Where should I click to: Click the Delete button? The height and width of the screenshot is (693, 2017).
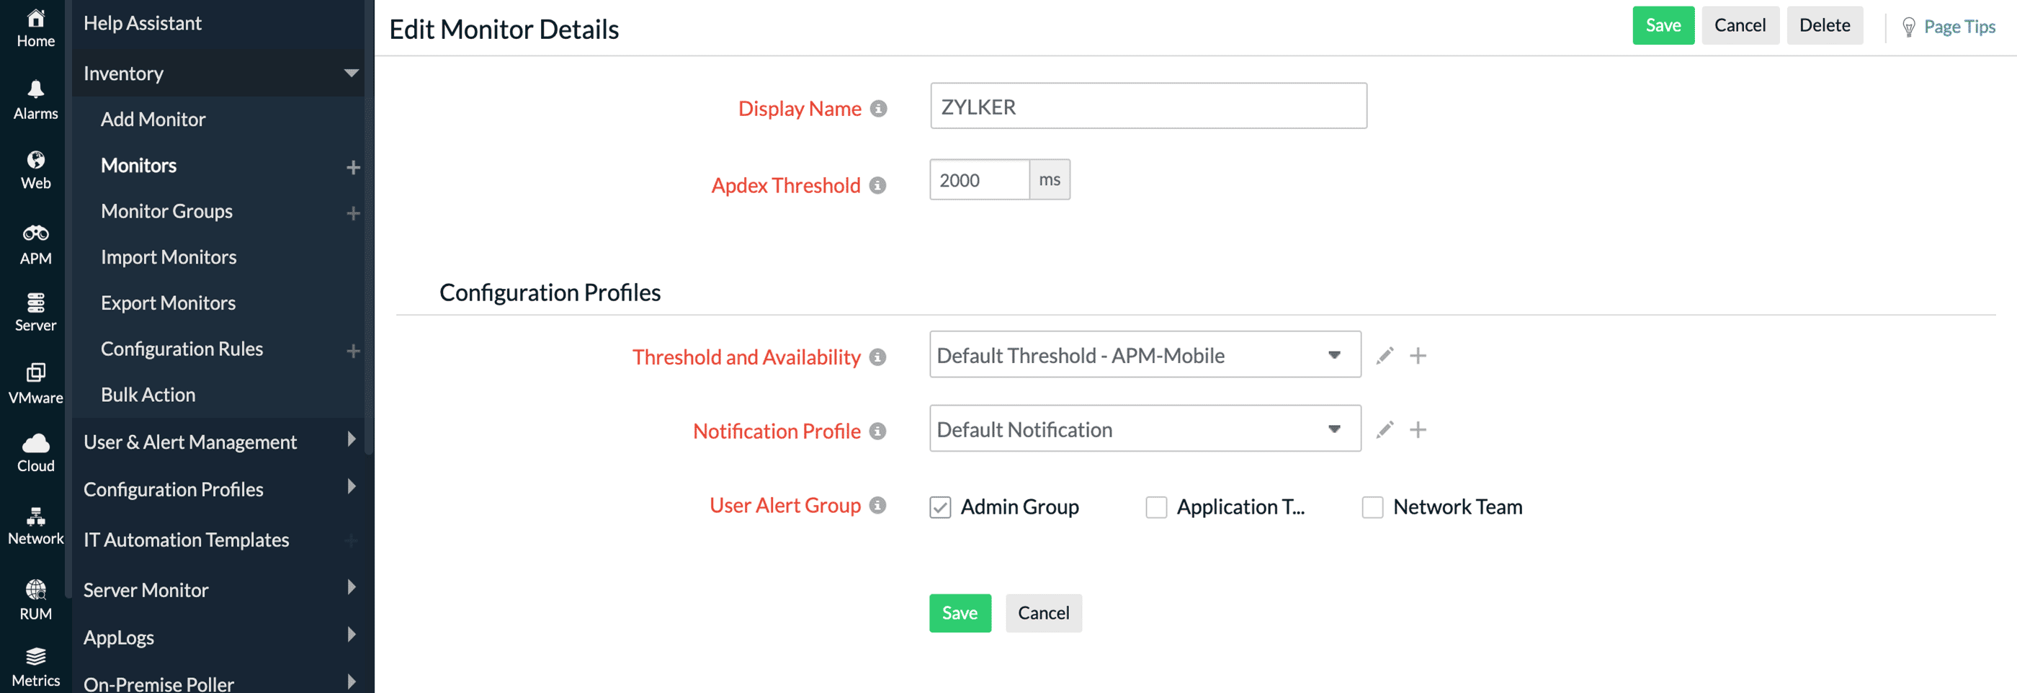coord(1824,26)
